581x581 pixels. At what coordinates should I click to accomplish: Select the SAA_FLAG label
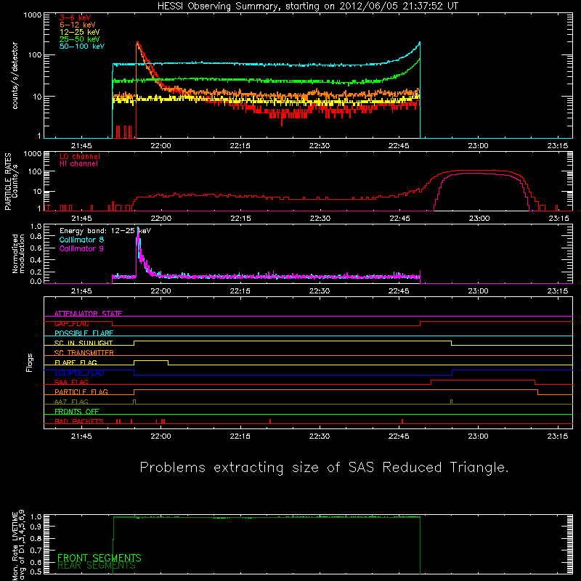71,382
